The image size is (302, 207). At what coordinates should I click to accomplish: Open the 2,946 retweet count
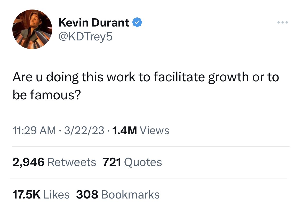(28, 162)
